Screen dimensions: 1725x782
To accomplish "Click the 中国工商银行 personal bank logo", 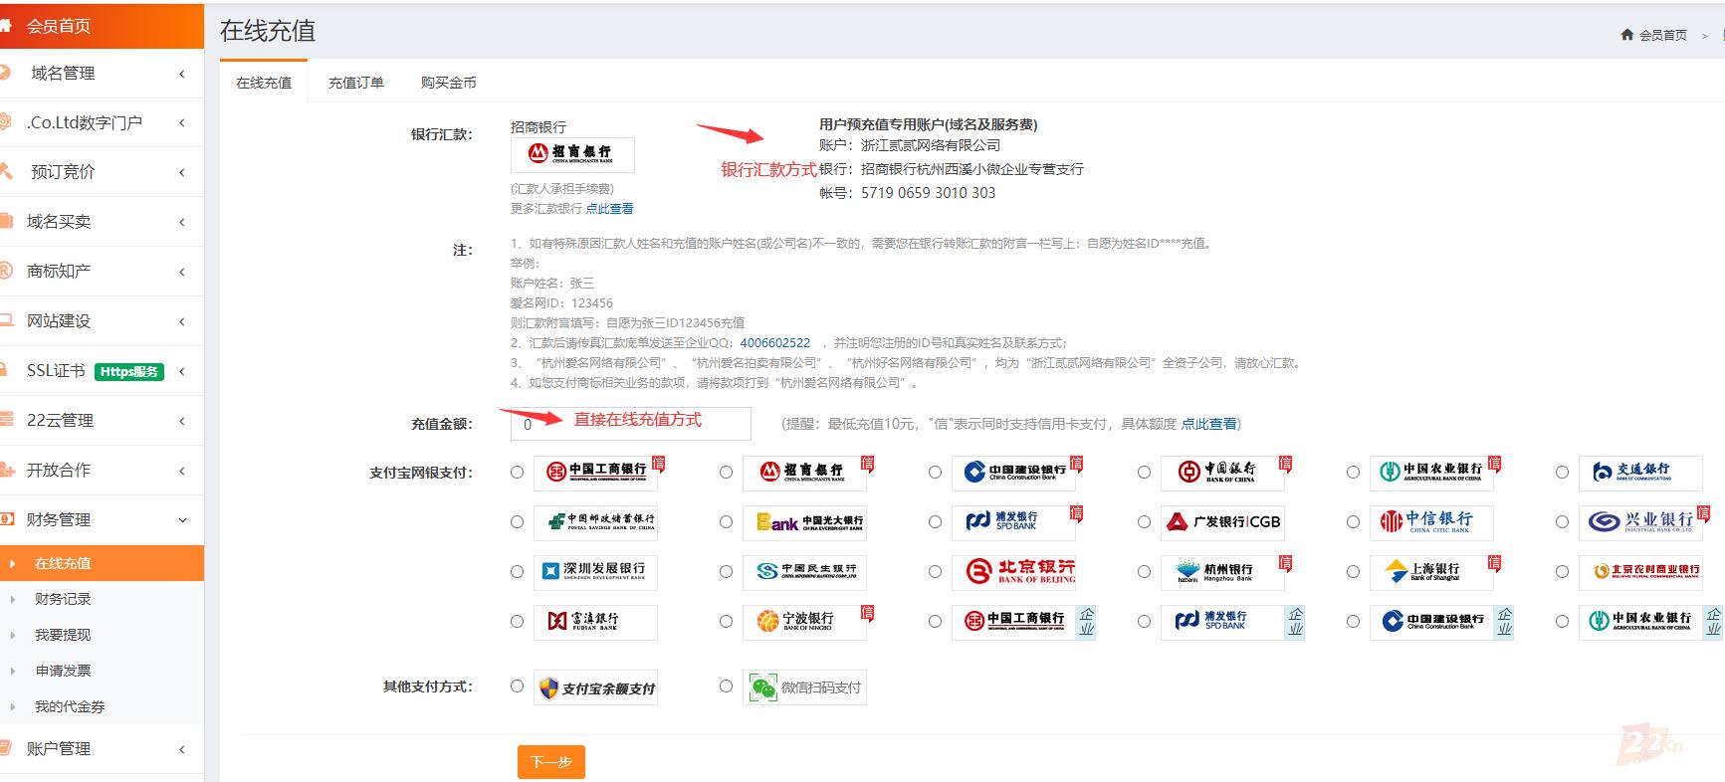I will [595, 473].
